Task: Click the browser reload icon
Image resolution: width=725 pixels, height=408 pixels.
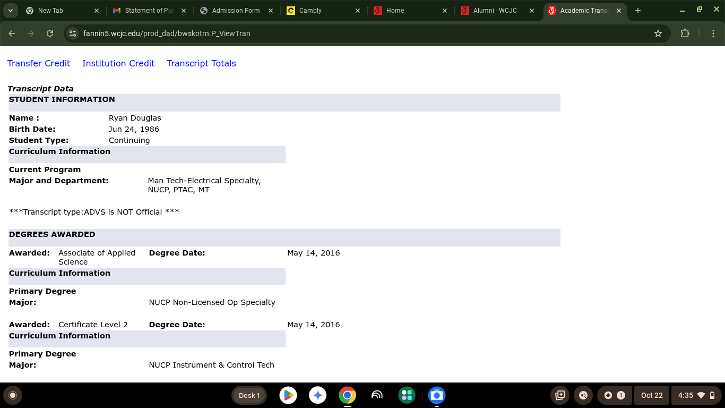Action: click(50, 33)
